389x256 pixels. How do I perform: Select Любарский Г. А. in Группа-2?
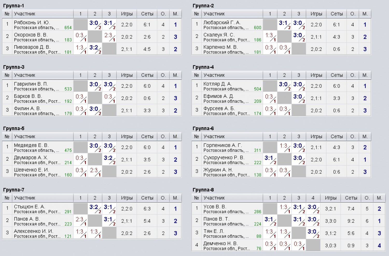click(222, 23)
